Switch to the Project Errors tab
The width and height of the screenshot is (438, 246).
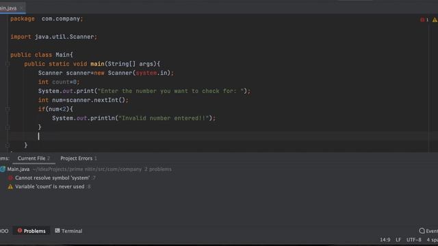pyautogui.click(x=79, y=159)
